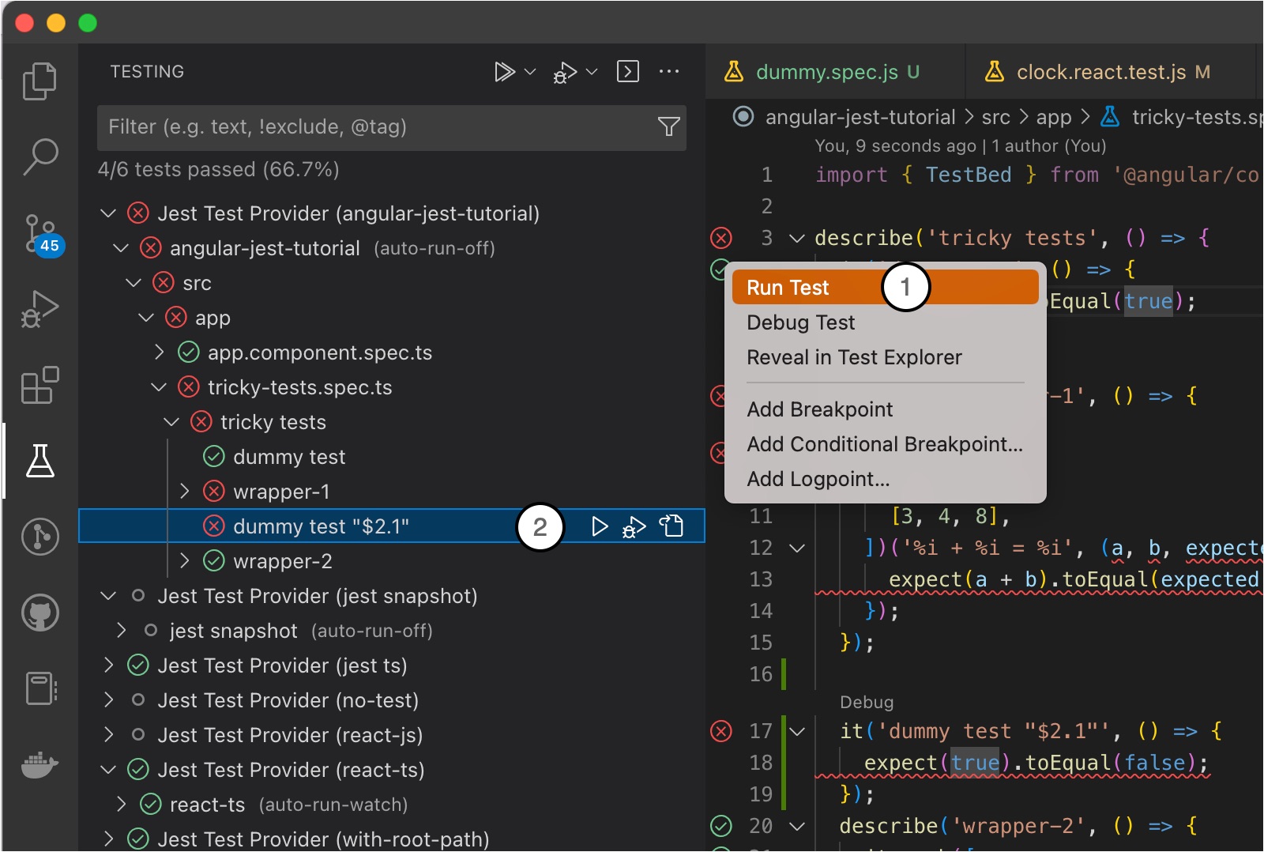Viewport: 1264px width, 852px height.
Task: Run all tests from Testing toolbar
Action: point(504,72)
